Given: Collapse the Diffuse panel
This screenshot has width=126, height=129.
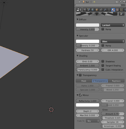Looking at the screenshot, I should coord(77,19).
